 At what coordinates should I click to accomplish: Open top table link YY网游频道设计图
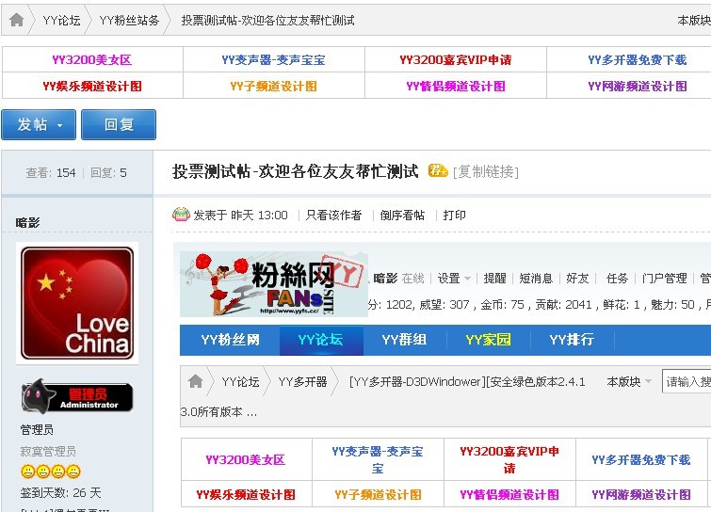coord(638,86)
